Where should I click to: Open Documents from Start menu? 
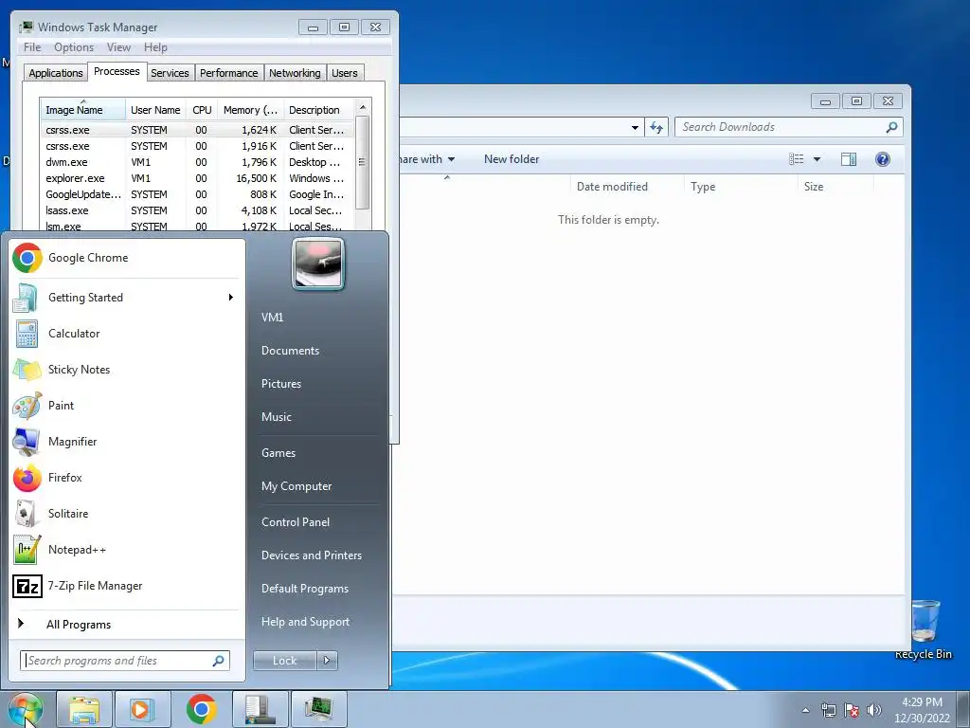(x=290, y=351)
